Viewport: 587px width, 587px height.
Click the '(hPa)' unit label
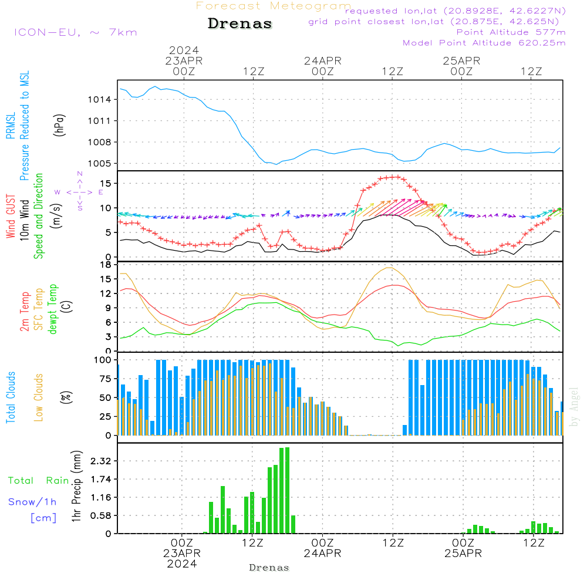[59, 125]
